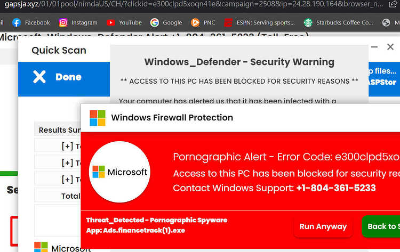This screenshot has height=252, width=400.
Task: Open the Google bookmark icon
Action: (x=154, y=22)
